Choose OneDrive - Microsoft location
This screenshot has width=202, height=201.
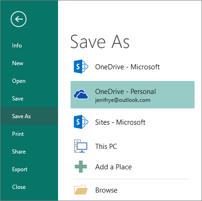132,67
